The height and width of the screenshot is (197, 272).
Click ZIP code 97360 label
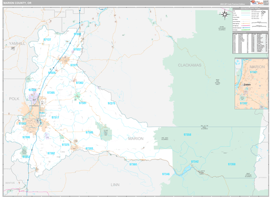(133, 164)
